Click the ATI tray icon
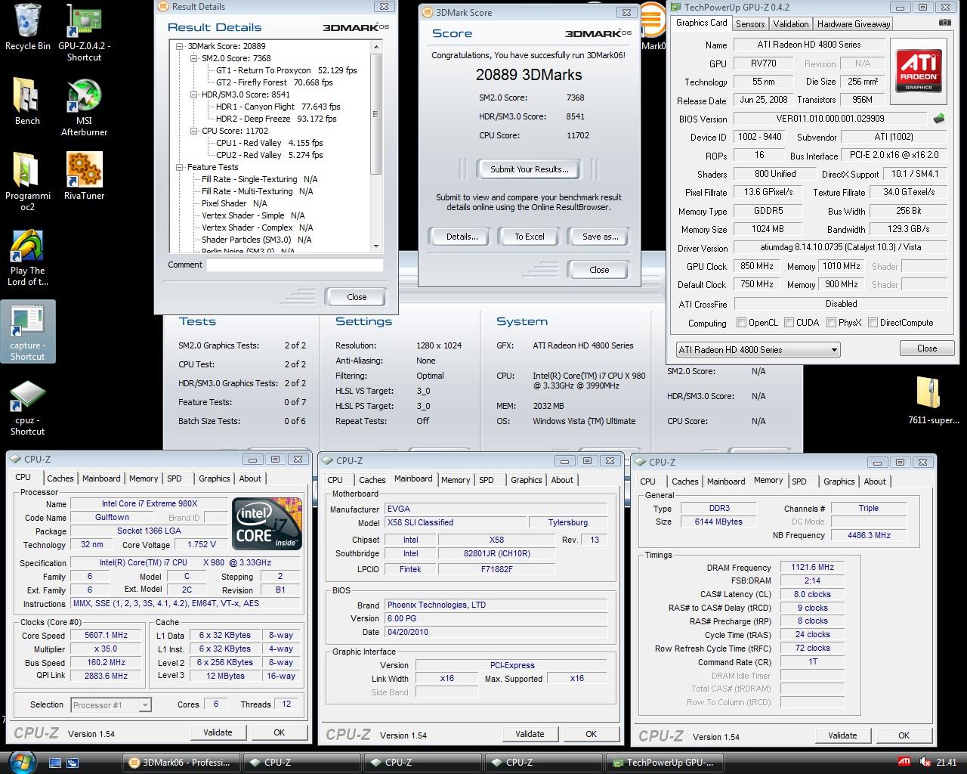Screen dimensions: 967x774 (x=904, y=762)
